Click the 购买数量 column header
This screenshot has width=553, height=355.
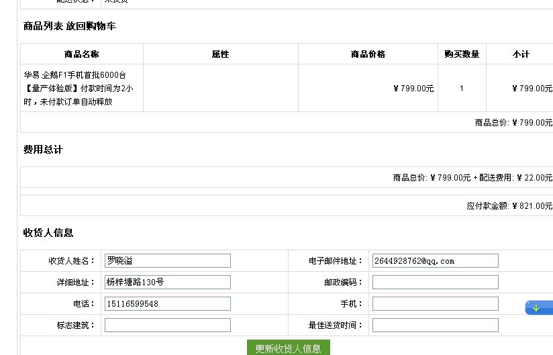(x=462, y=54)
